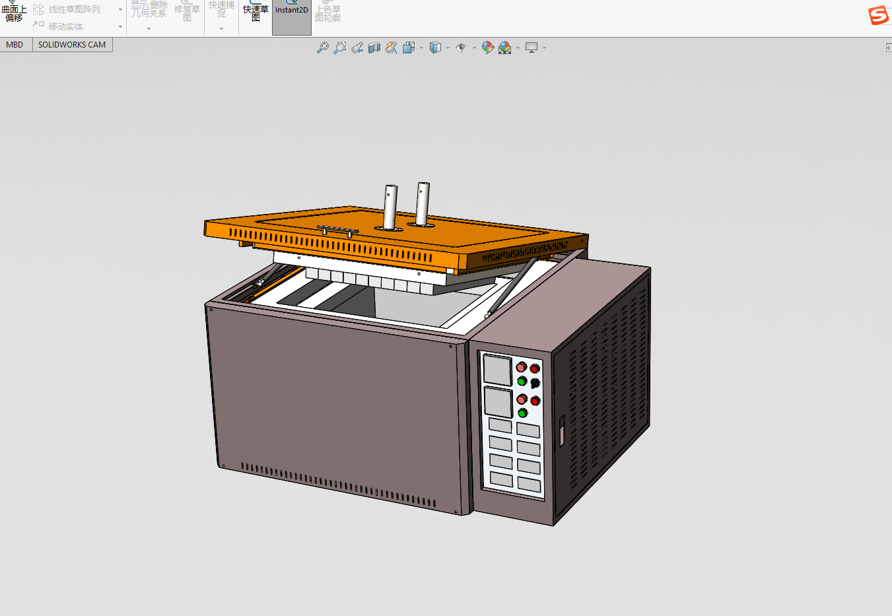Go back to the Previous View

tap(357, 48)
